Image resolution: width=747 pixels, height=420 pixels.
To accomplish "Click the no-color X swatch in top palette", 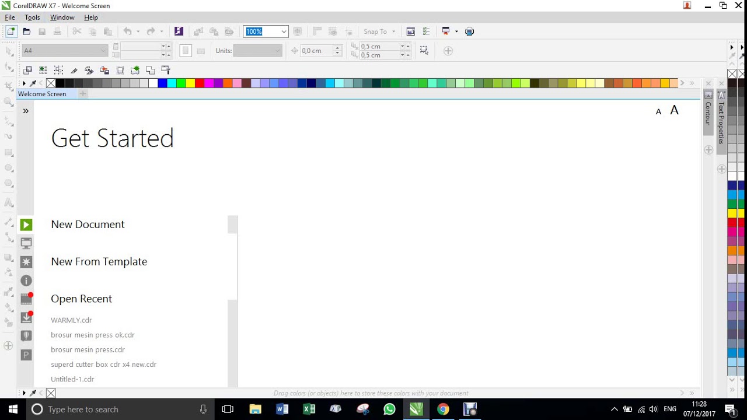I will pyautogui.click(x=51, y=83).
